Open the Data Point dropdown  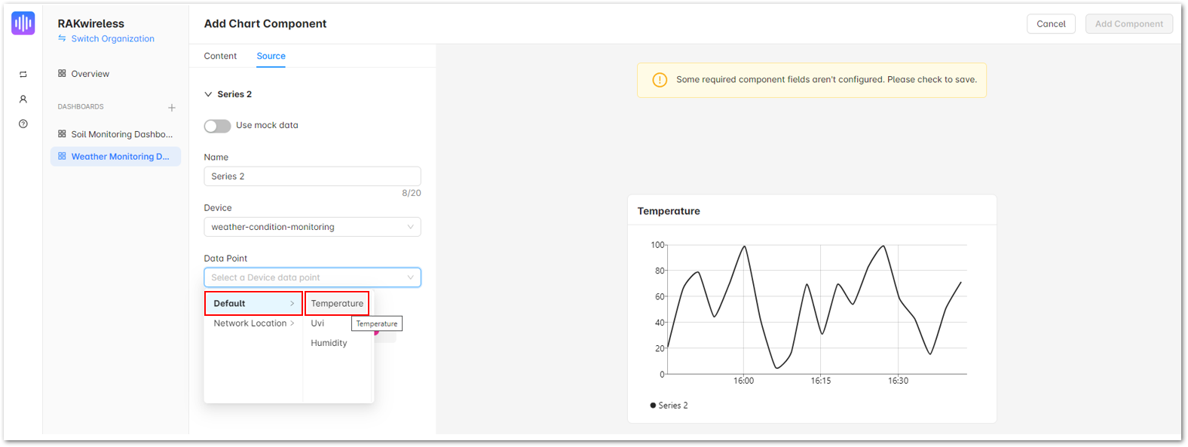point(312,277)
